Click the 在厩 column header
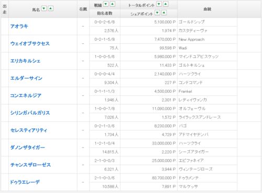The height and width of the screenshot is (193, 262). pyautogui.click(x=83, y=9)
